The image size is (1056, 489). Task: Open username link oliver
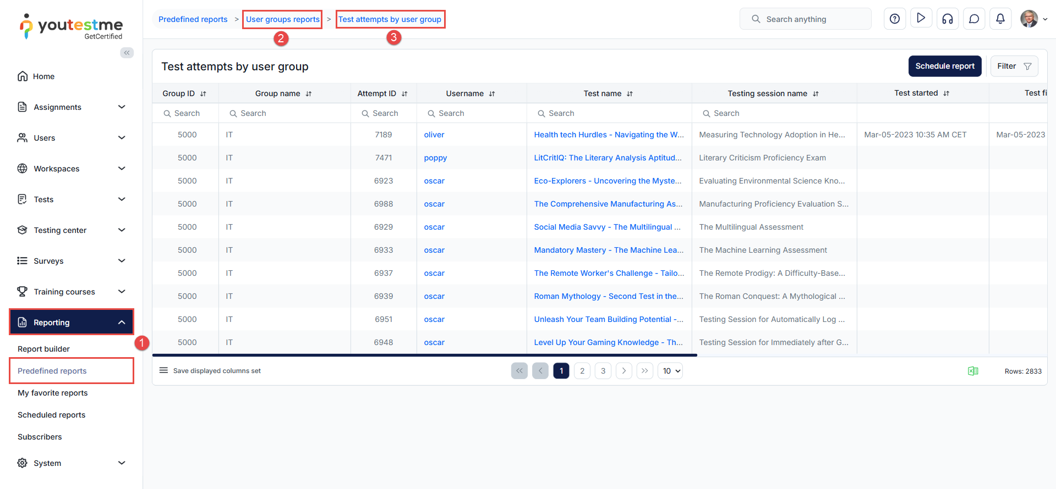pos(434,135)
